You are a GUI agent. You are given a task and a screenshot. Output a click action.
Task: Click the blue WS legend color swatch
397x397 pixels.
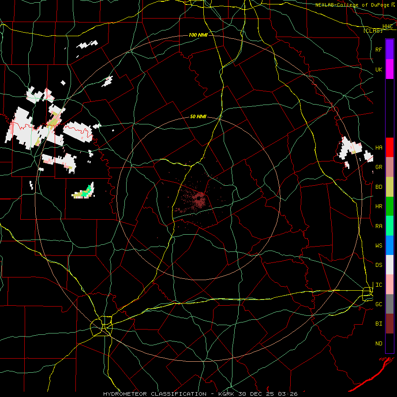[390, 245]
